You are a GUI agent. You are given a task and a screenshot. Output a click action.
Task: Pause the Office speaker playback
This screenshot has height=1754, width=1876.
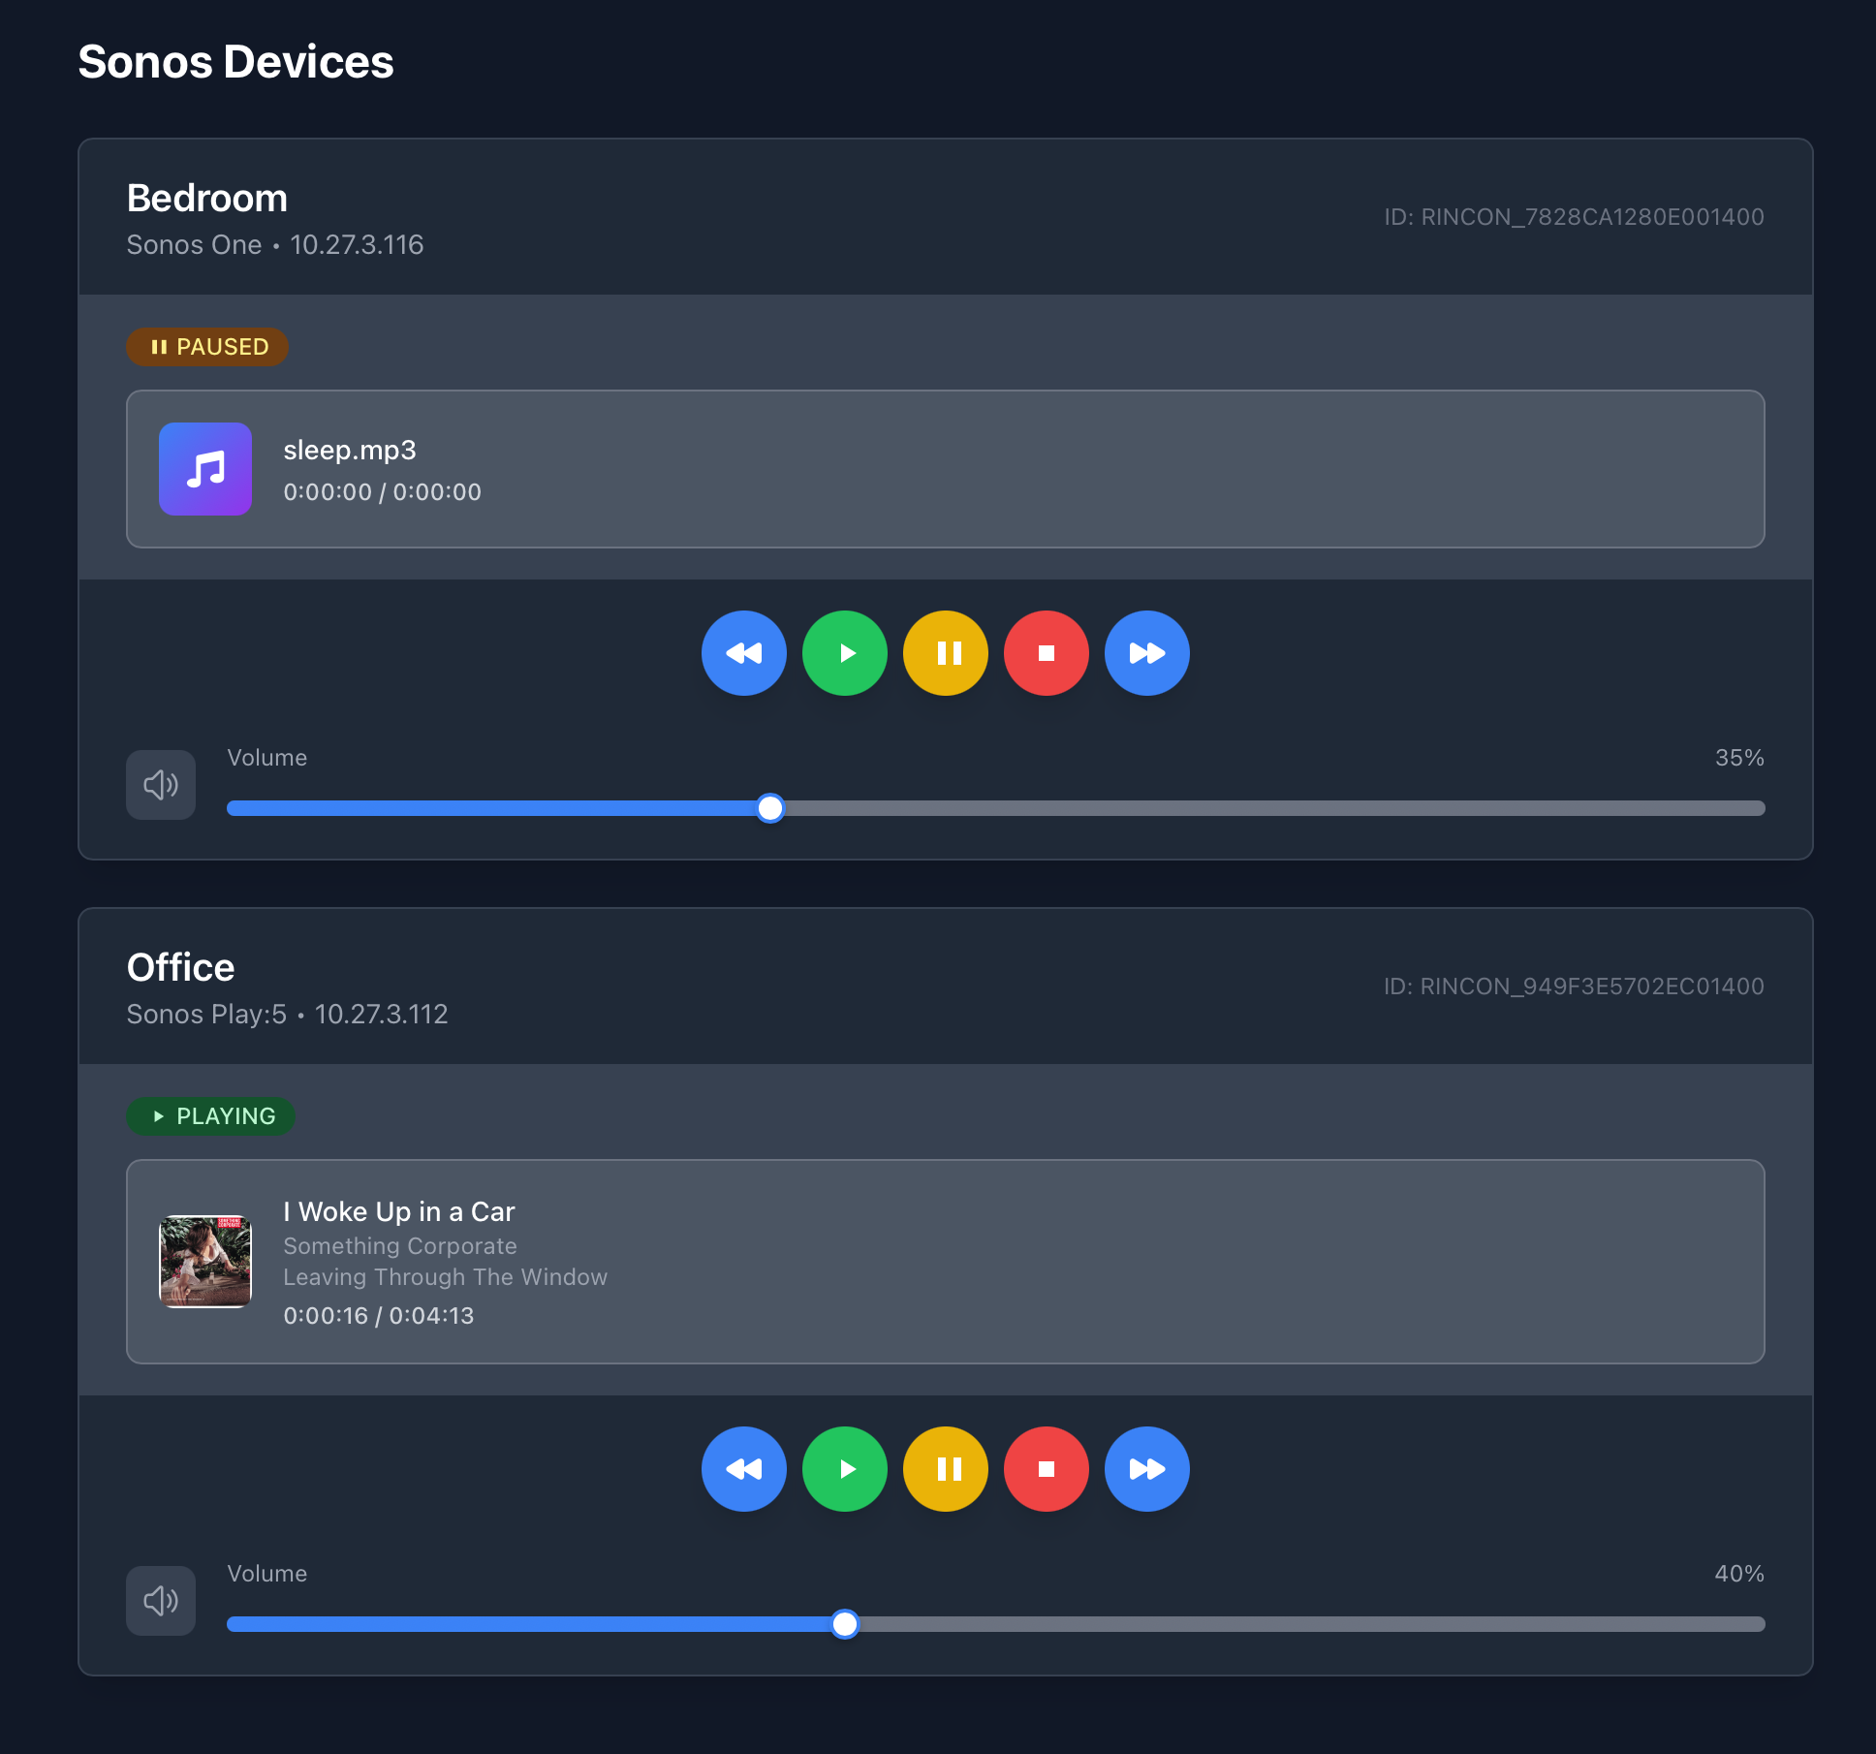(945, 1469)
